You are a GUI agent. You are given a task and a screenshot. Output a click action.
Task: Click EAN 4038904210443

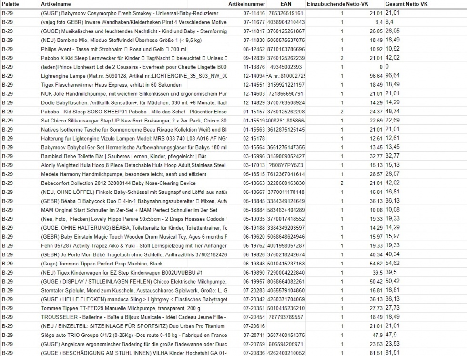(x=286, y=22)
